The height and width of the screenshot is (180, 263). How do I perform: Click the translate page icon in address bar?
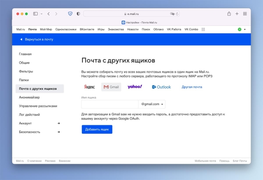pos(172,14)
